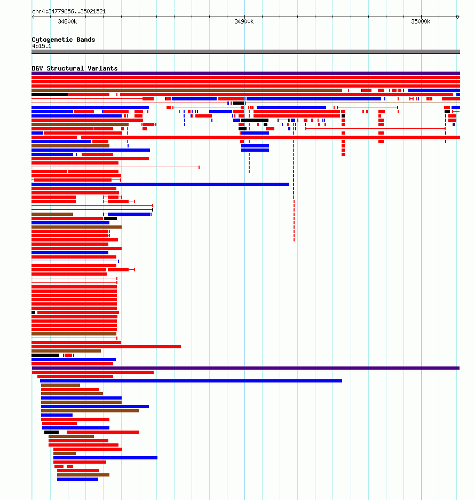This screenshot has height=500, width=475.
Task: Click the 35000k ruler label
Action: click(421, 22)
